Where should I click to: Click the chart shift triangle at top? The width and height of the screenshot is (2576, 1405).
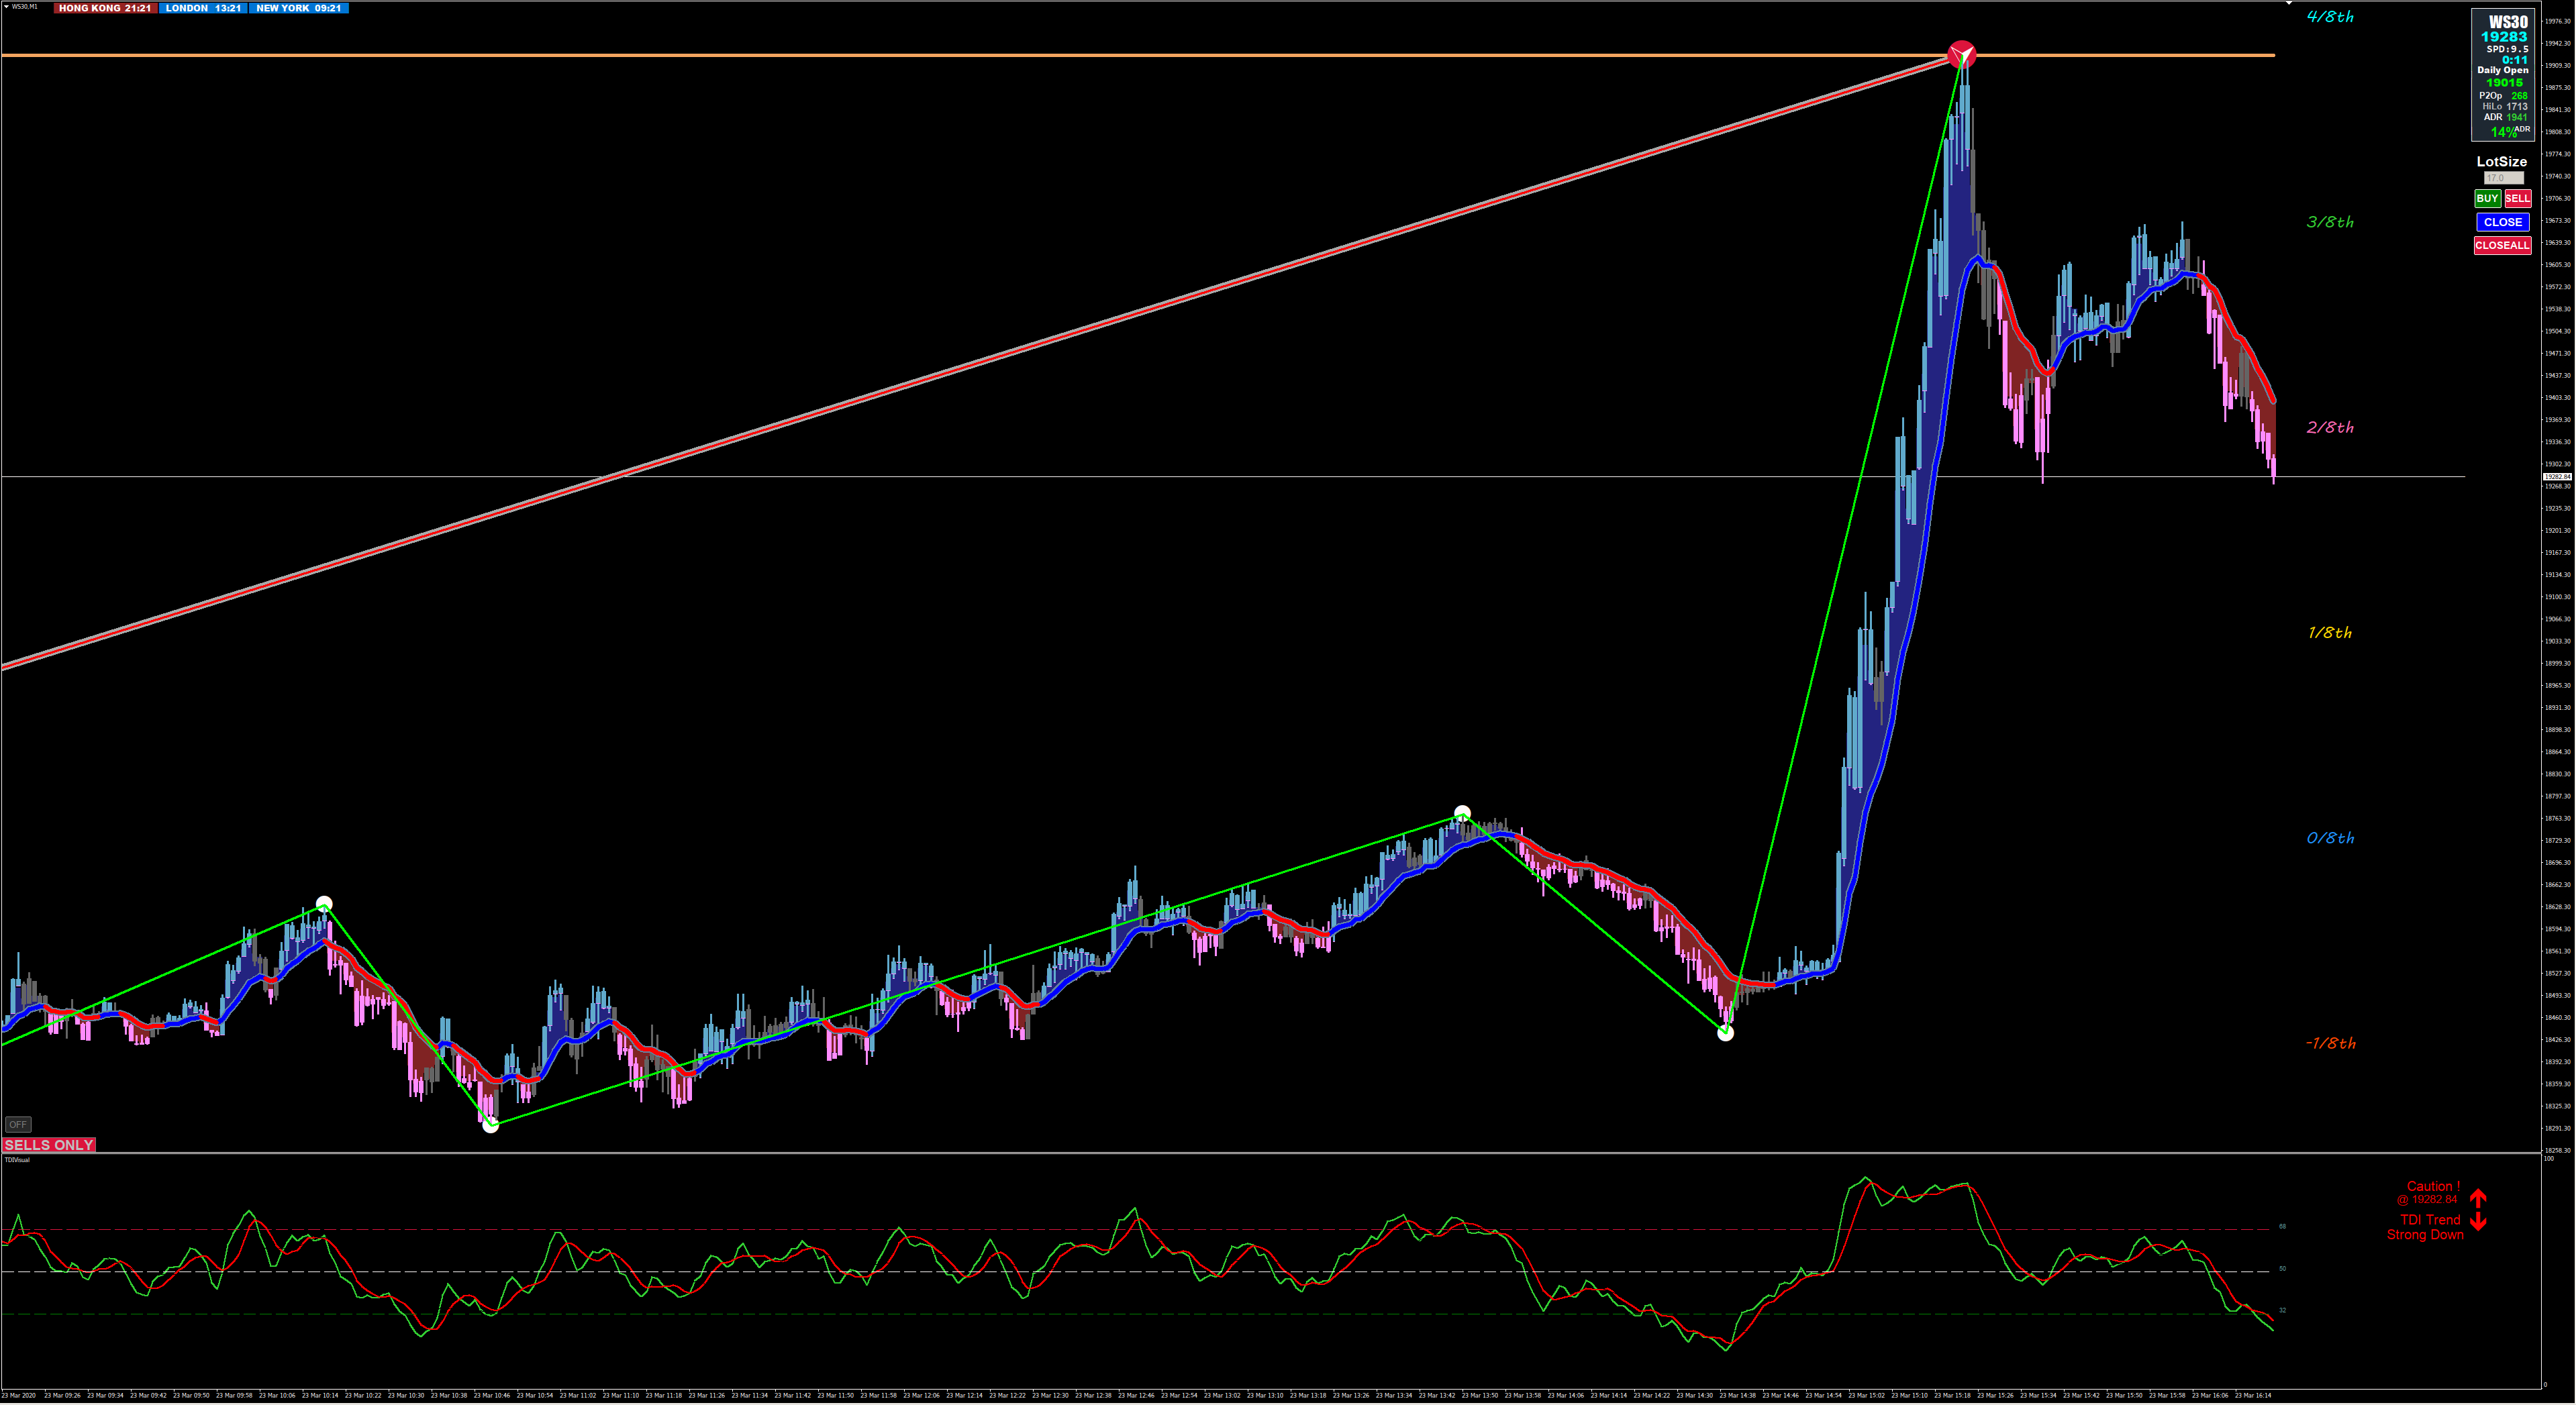click(2289, 4)
